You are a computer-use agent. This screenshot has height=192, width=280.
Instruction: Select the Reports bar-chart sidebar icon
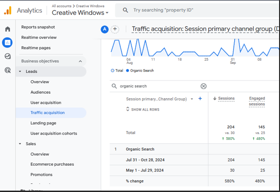point(7,43)
